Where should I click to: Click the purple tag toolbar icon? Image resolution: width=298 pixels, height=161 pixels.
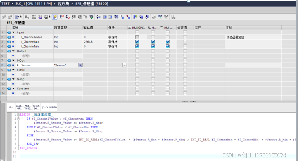click(40, 17)
